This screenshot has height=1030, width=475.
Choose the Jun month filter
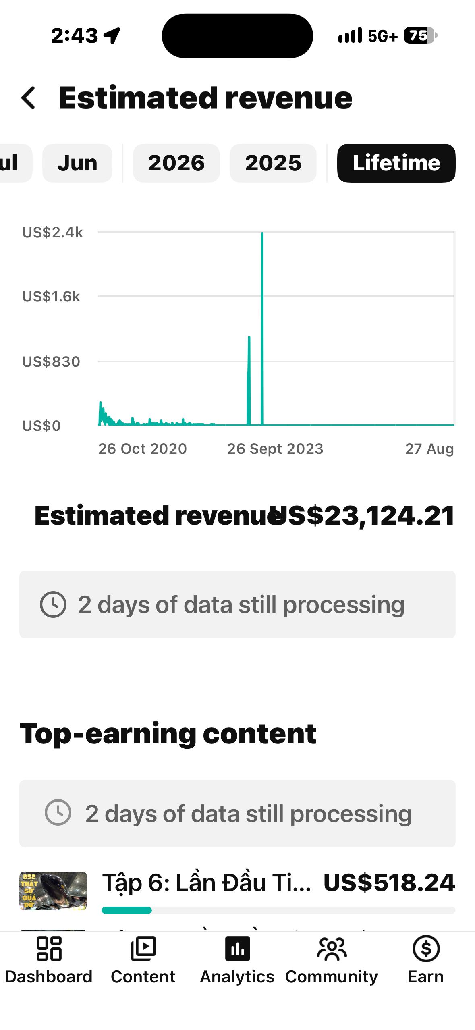pyautogui.click(x=77, y=163)
